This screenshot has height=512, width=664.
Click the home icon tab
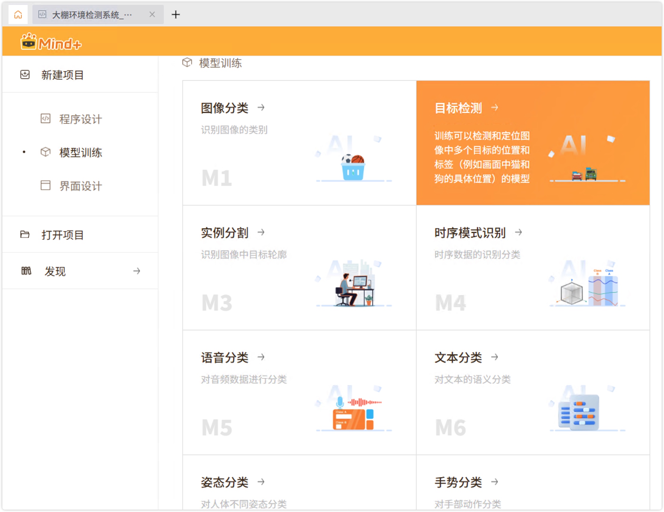pyautogui.click(x=18, y=14)
